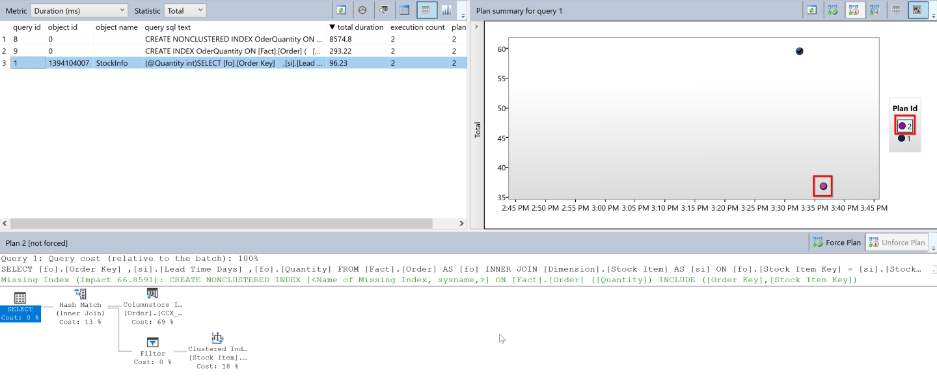
Task: Select the CREATE INDEX OderQuantity query text
Action: pyautogui.click(x=234, y=51)
